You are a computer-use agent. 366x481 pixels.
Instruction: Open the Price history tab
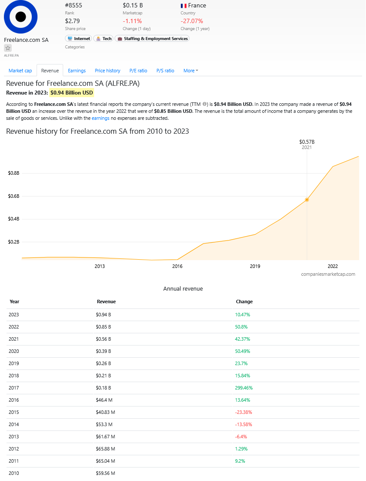point(107,71)
